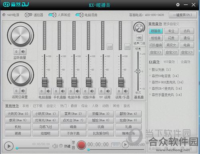The height and width of the screenshot is (154, 200).
Task: Start recording with the red record button
Action: pyautogui.click(x=82, y=145)
